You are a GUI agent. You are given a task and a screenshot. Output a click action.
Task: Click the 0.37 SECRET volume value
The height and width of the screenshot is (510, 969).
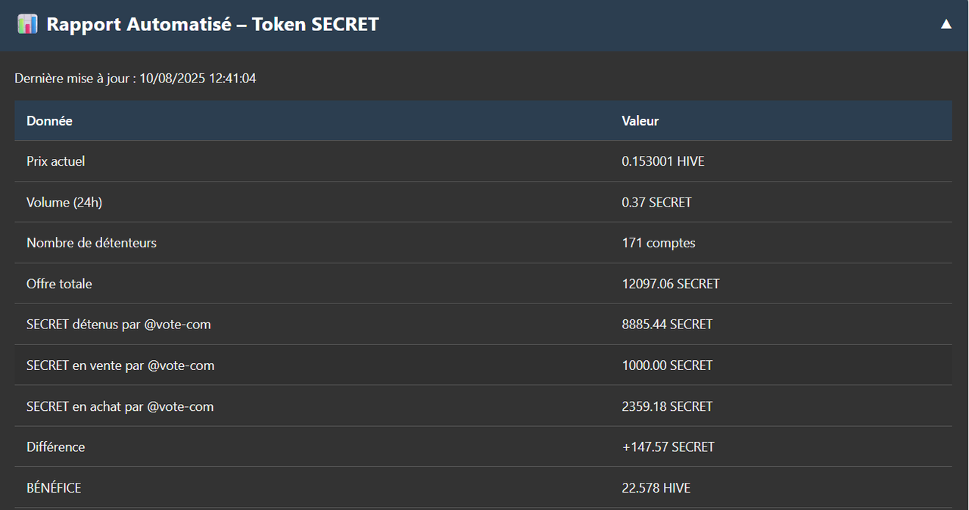coord(656,202)
